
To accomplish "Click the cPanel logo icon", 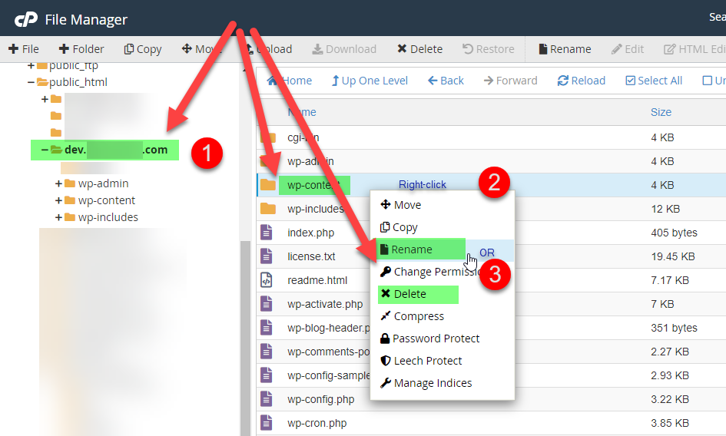I will pos(26,19).
